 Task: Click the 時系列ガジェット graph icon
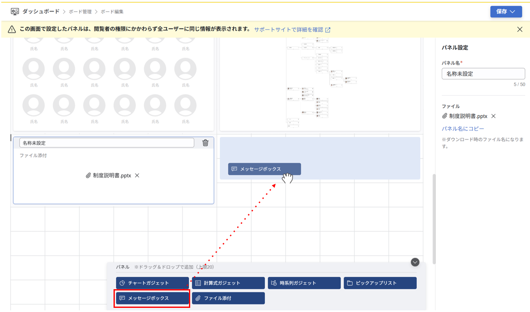tap(273, 283)
